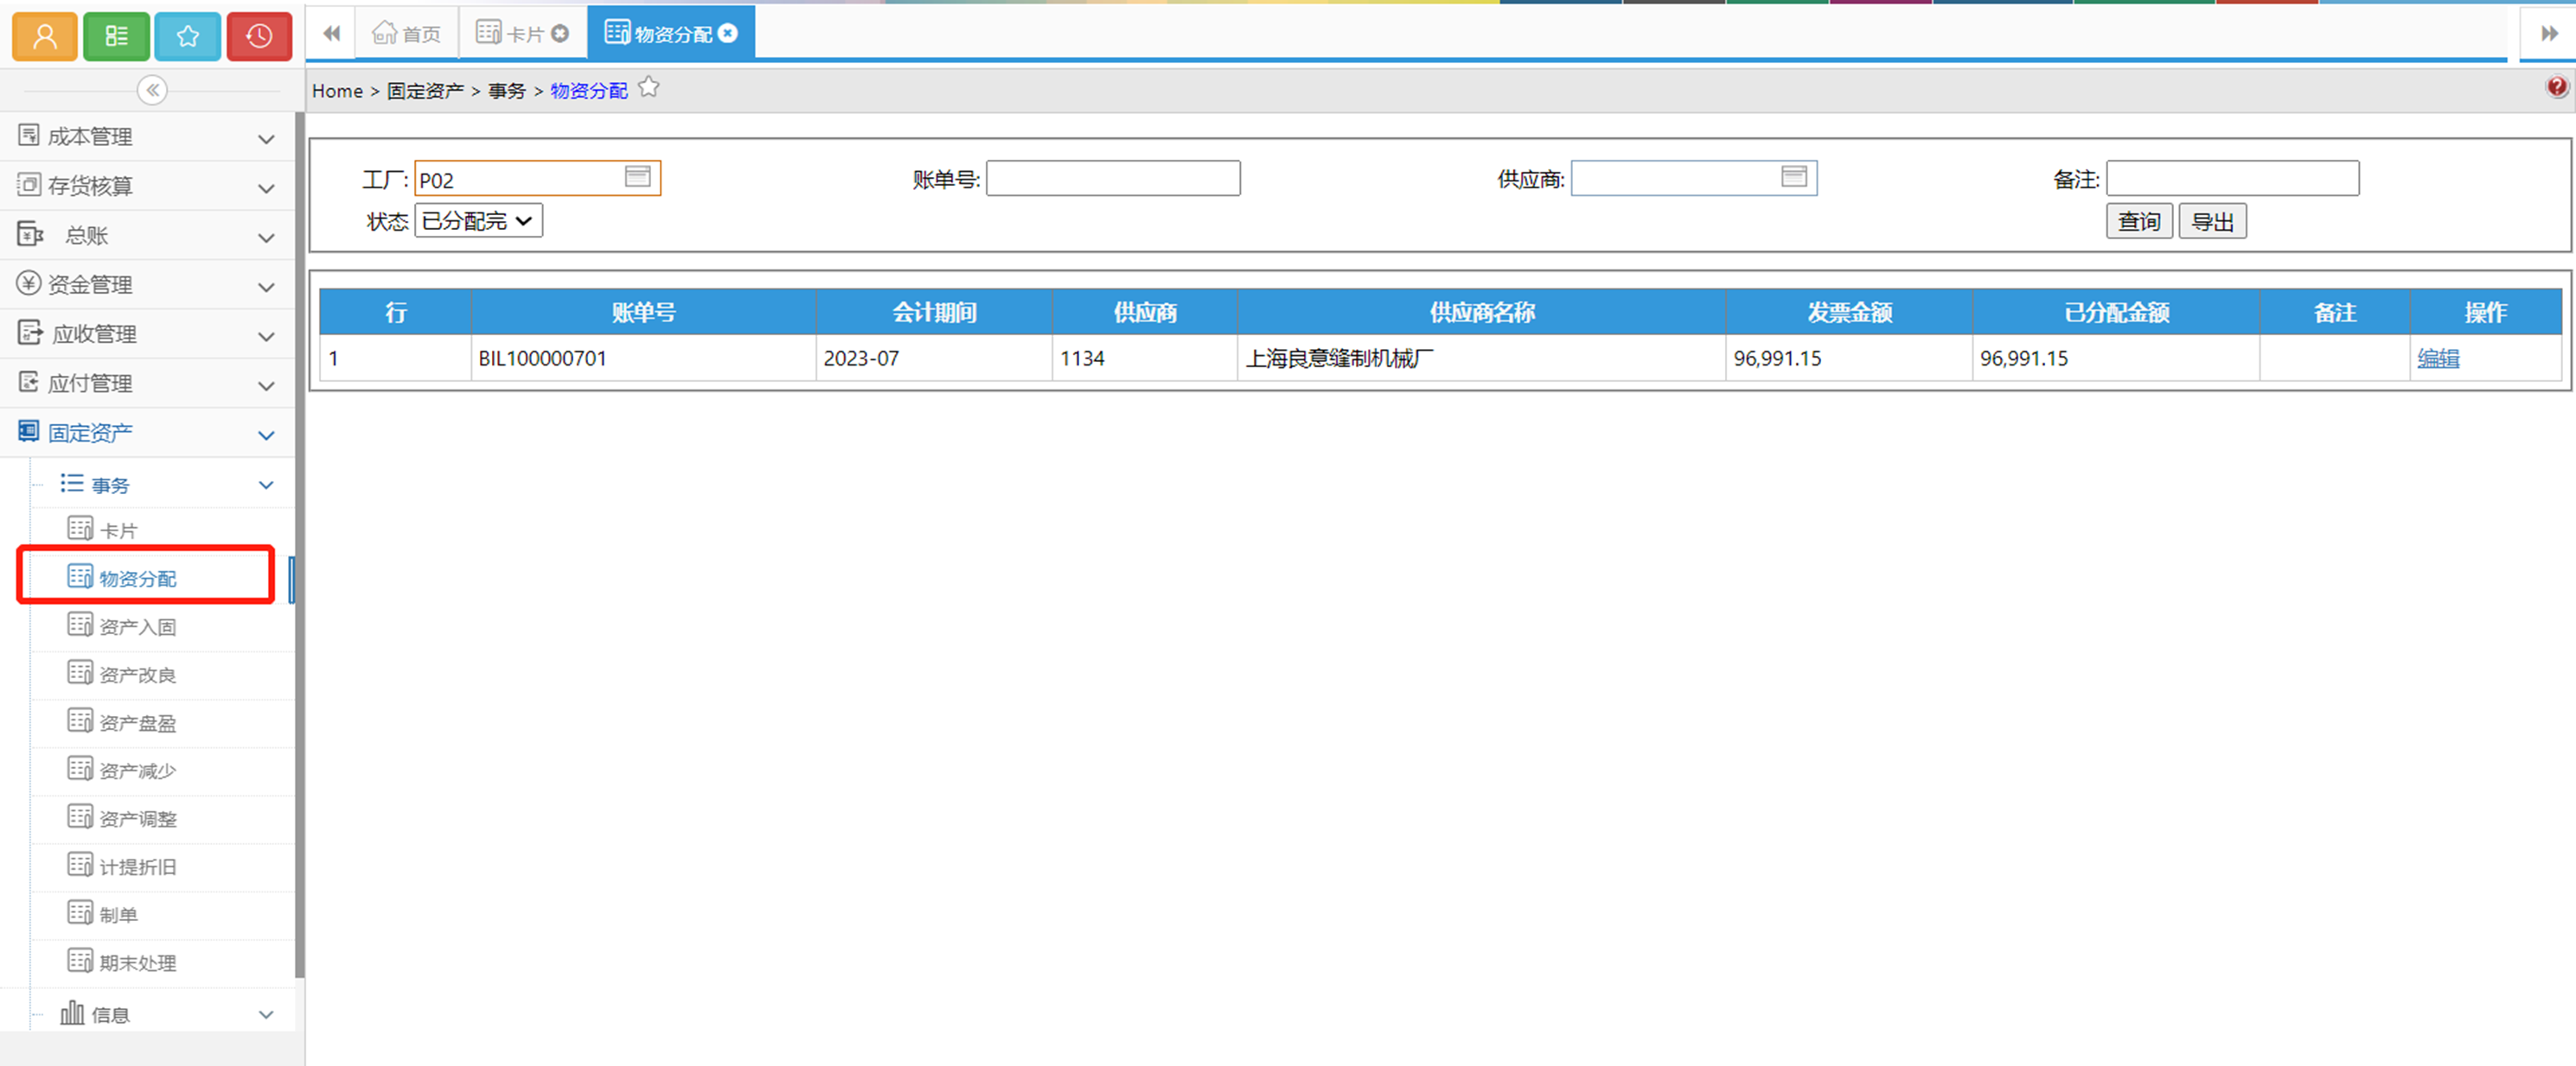Screen dimensions: 2576x1066
Task: Select the BIL100000701 cell
Action: click(x=643, y=358)
